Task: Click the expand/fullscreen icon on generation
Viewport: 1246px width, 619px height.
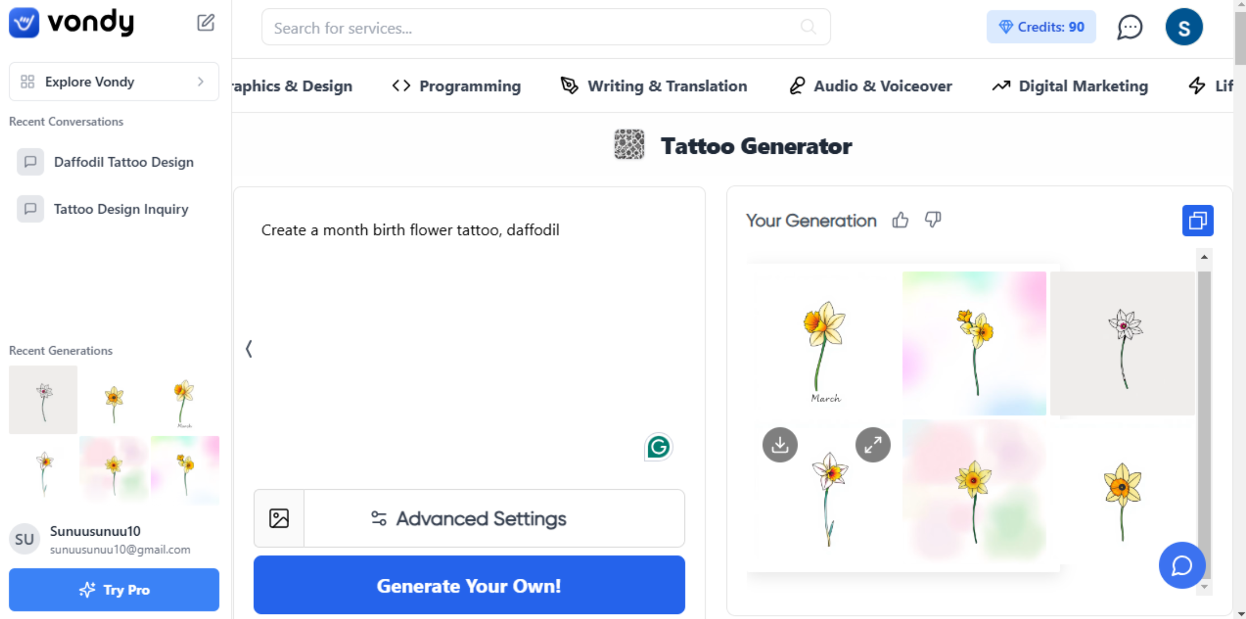Action: 872,444
